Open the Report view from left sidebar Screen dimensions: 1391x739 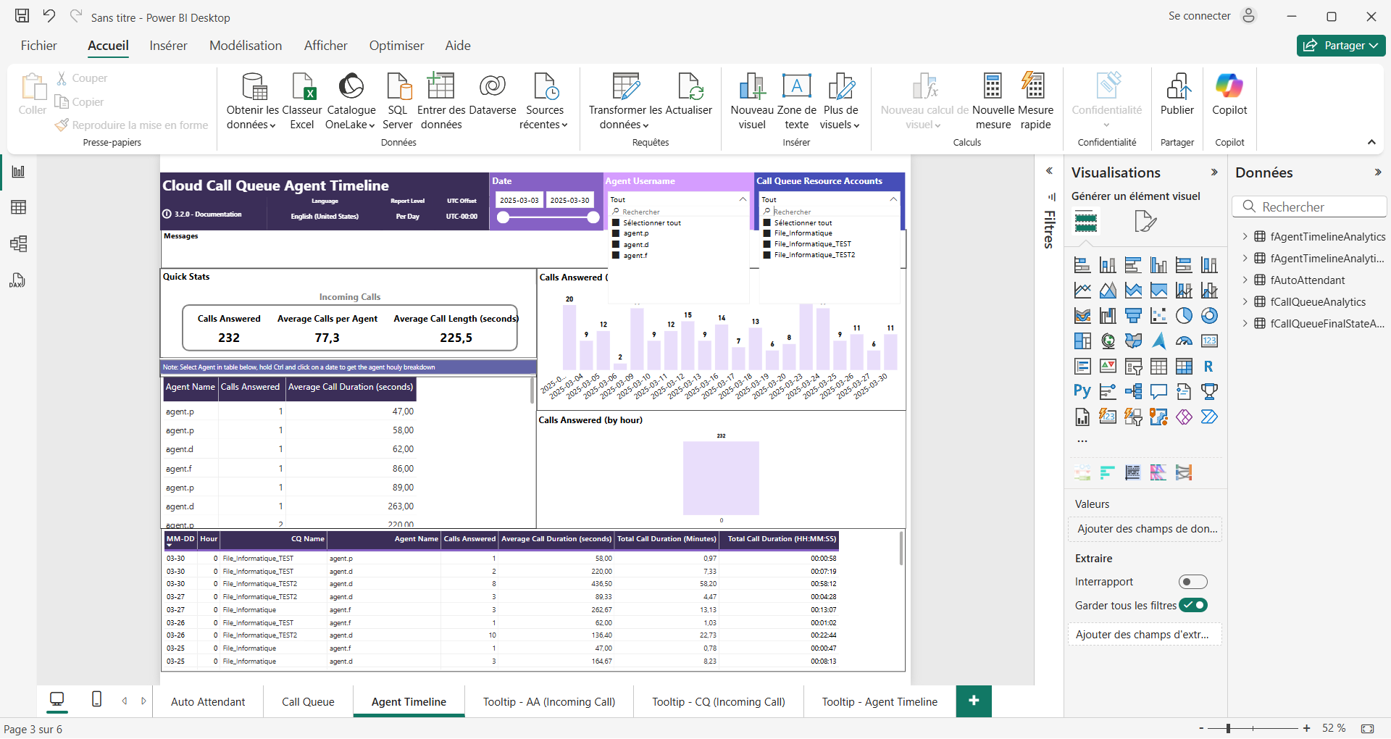click(18, 172)
